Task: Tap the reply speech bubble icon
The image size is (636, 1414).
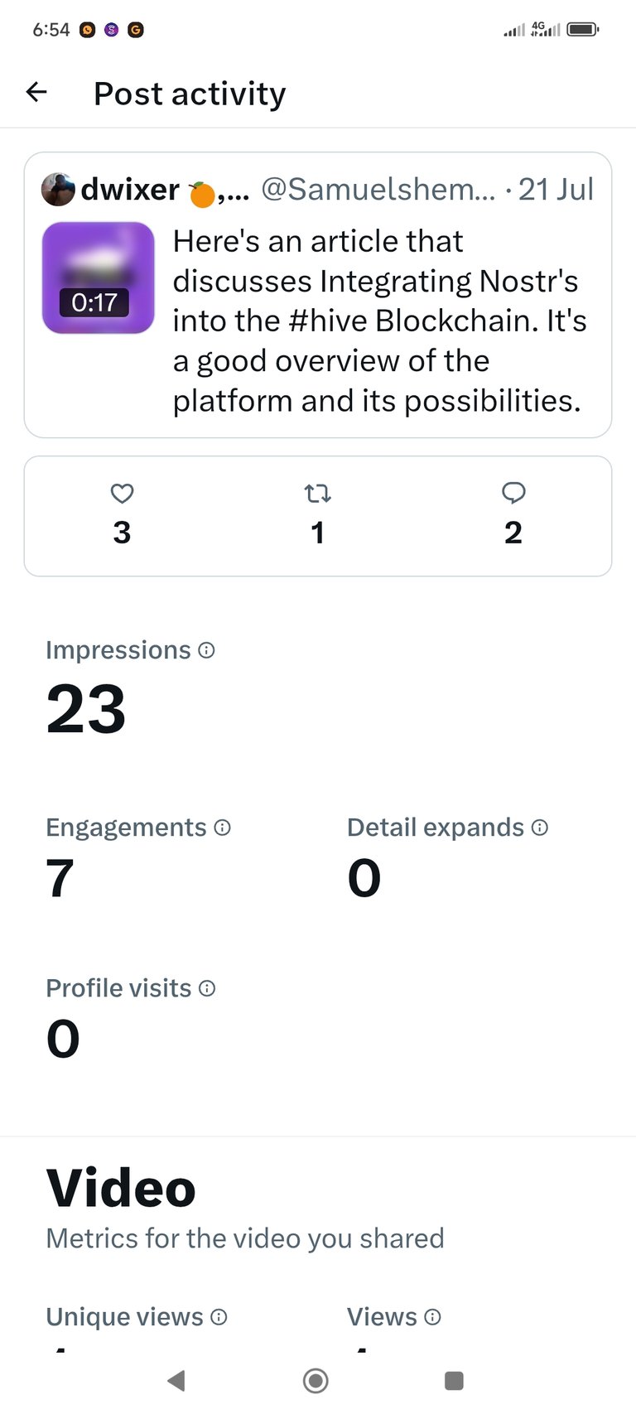Action: coord(513,494)
